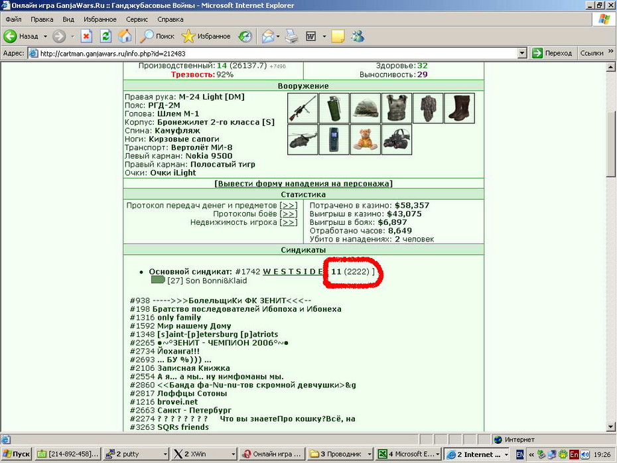The height and width of the screenshot is (463, 617).
Task: Go to Home page icon
Action: pos(125,36)
